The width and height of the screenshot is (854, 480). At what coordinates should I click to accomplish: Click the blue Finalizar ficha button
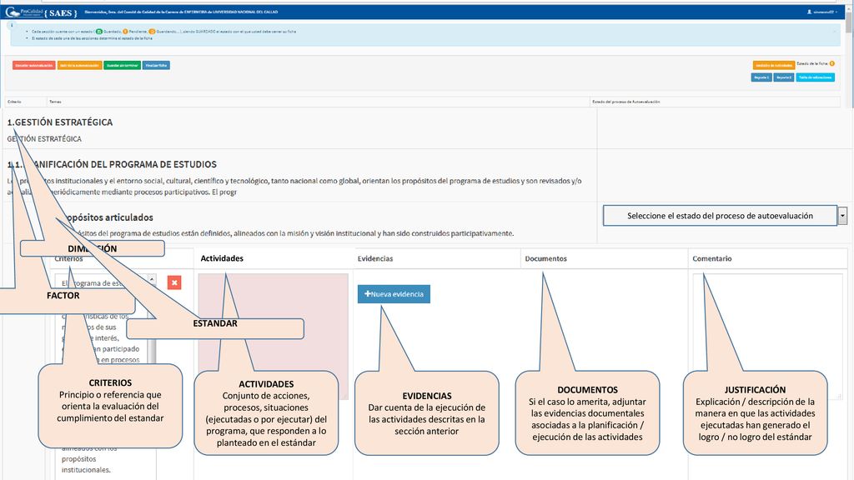(x=156, y=65)
